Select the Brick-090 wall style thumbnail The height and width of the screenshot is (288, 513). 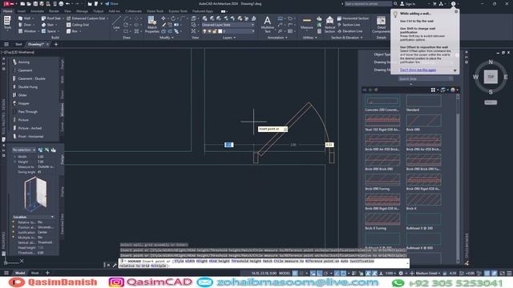pyautogui.click(x=423, y=121)
